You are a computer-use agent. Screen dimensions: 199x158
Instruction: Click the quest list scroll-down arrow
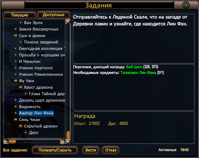point(68,141)
